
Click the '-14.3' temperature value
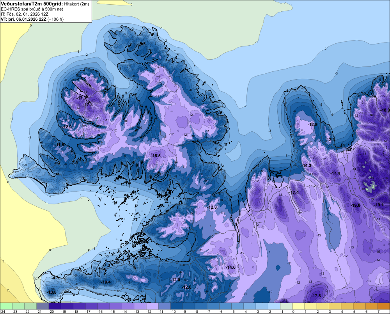(307, 165)
